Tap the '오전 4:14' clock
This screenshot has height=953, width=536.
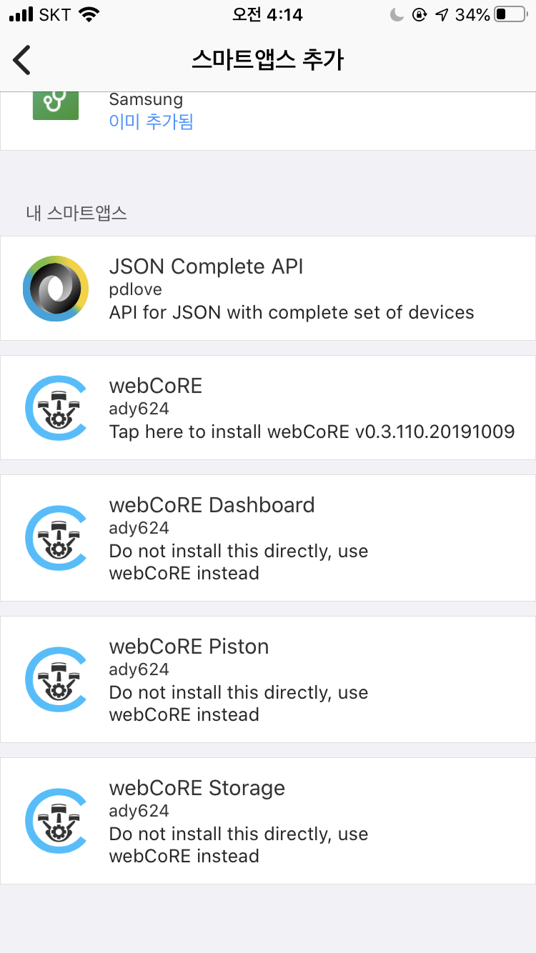tap(268, 15)
